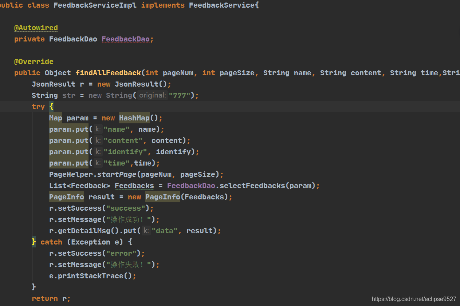Click the highlighted Map type

[56, 118]
